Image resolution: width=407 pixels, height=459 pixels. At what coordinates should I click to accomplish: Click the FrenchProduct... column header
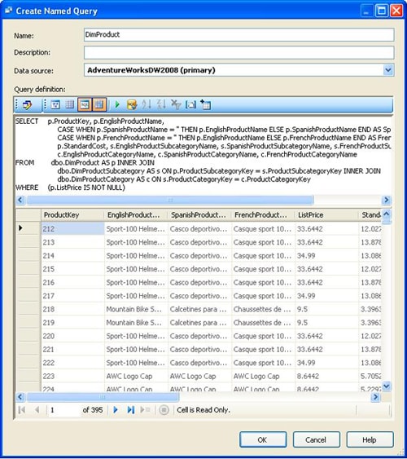[263, 215]
